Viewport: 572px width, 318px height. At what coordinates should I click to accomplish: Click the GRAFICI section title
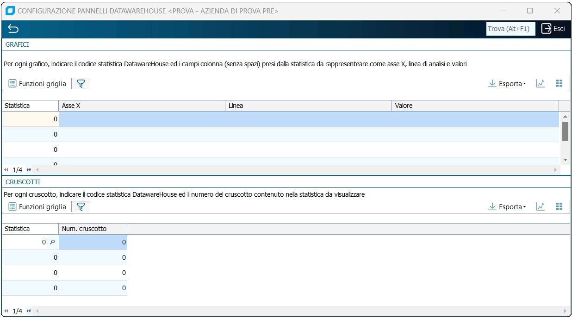(x=18, y=45)
